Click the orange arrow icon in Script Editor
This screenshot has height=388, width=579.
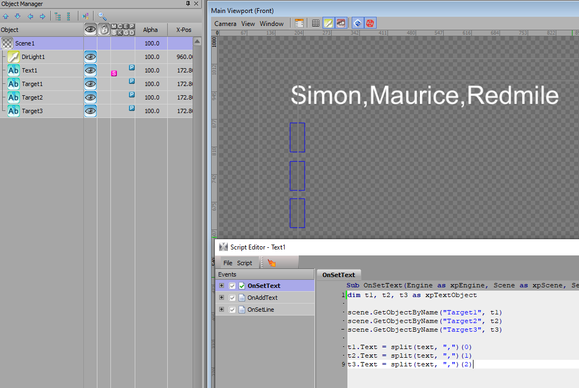coord(272,263)
